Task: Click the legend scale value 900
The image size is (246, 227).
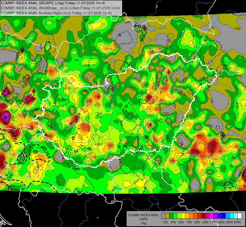Action: point(197,222)
